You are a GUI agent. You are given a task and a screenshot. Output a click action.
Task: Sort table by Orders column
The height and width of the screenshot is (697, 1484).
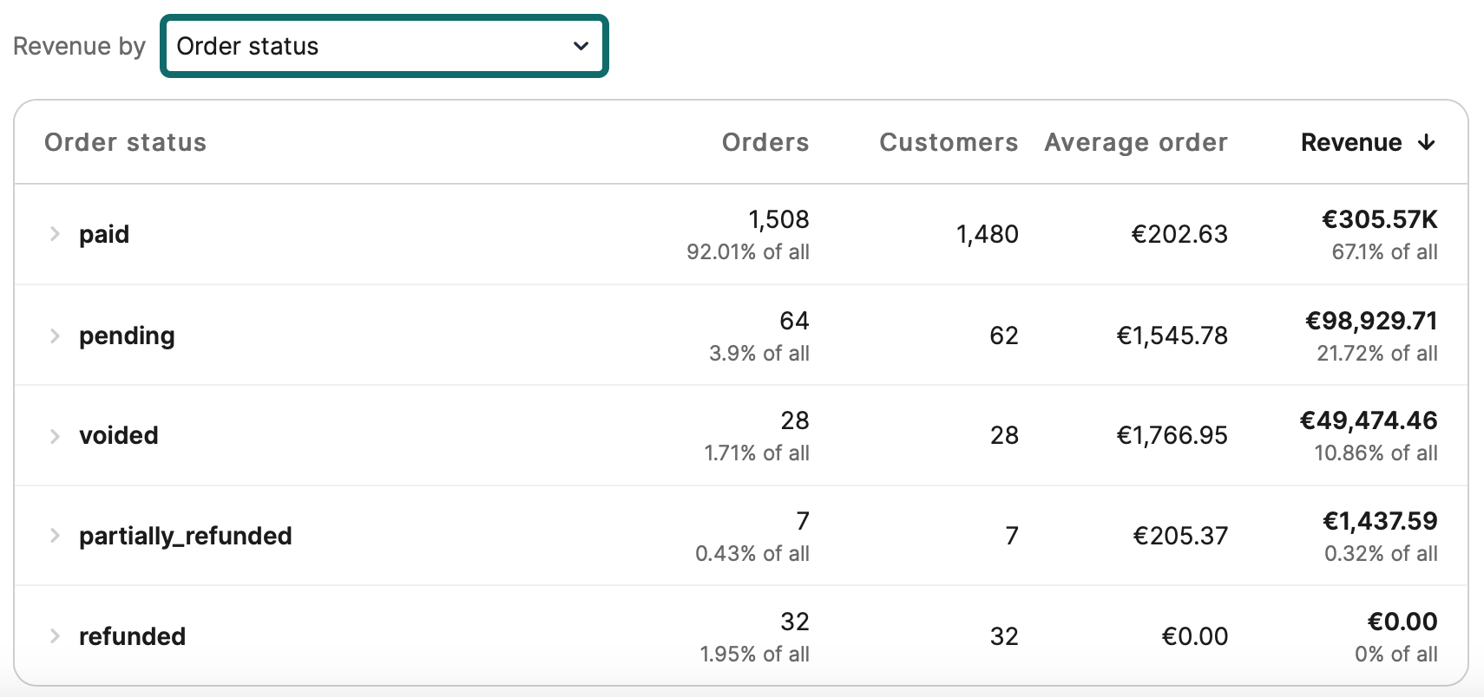[x=765, y=142]
